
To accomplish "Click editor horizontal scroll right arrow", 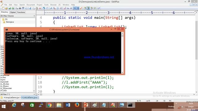I will (194, 94).
